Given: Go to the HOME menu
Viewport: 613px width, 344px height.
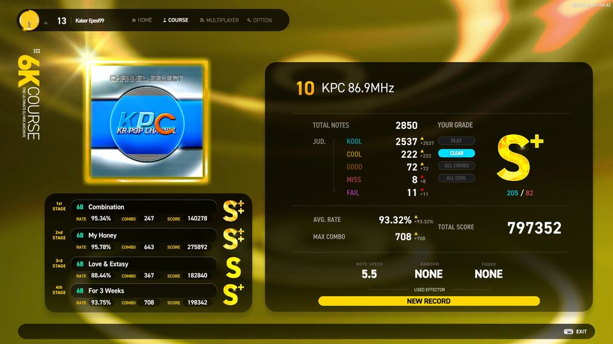Looking at the screenshot, I should coord(141,20).
